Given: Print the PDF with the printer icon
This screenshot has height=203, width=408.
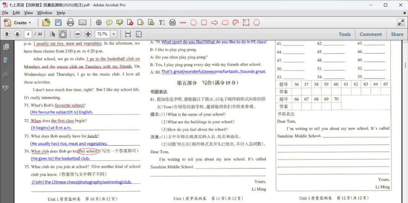Looking at the screenshot, I should point(70,23).
